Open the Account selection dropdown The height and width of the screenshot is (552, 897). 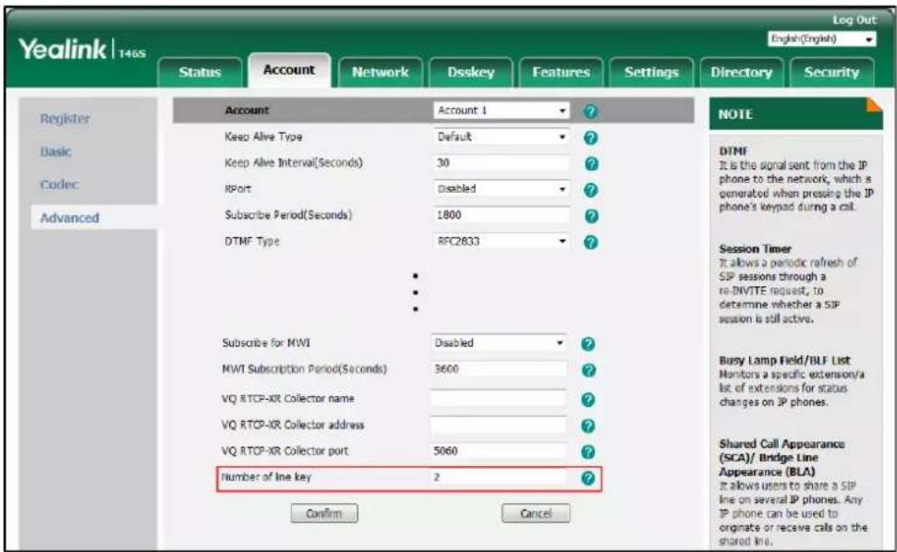(x=501, y=110)
